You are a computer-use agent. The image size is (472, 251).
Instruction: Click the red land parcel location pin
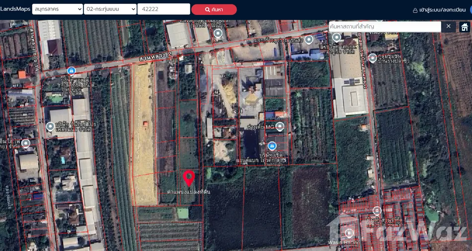[x=189, y=177]
